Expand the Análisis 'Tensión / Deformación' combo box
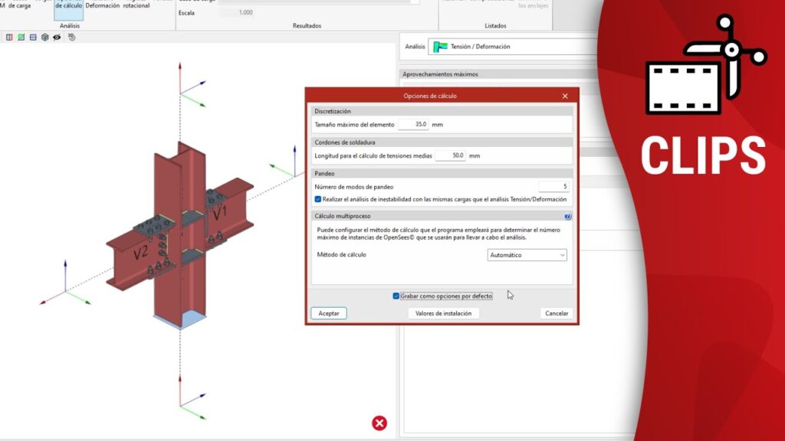This screenshot has width=785, height=441. click(x=512, y=47)
